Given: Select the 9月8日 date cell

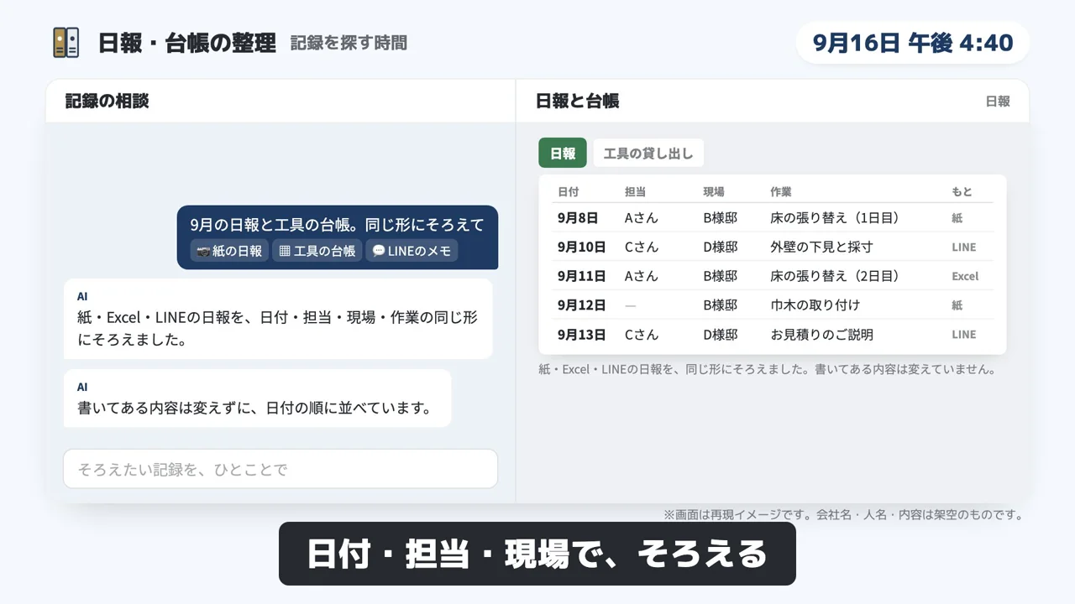Looking at the screenshot, I should [578, 218].
